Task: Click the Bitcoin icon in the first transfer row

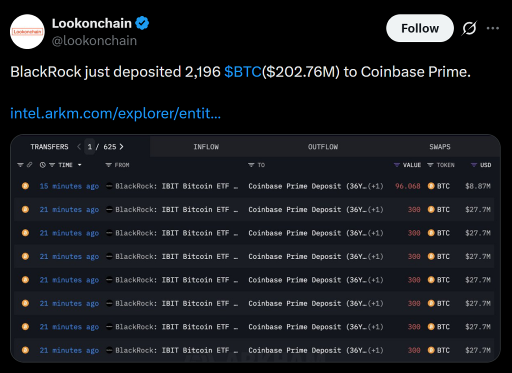Action: pos(25,185)
